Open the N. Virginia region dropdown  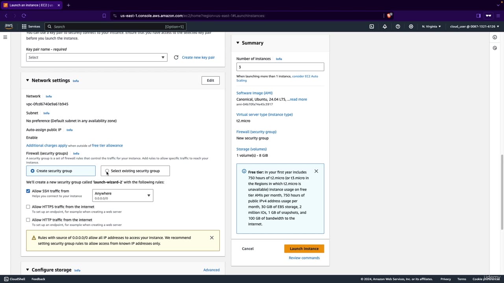point(431,26)
